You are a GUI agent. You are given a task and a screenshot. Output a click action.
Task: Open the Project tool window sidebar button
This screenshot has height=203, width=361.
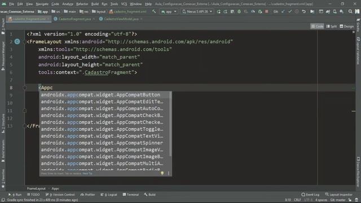pyautogui.click(x=3, y=27)
